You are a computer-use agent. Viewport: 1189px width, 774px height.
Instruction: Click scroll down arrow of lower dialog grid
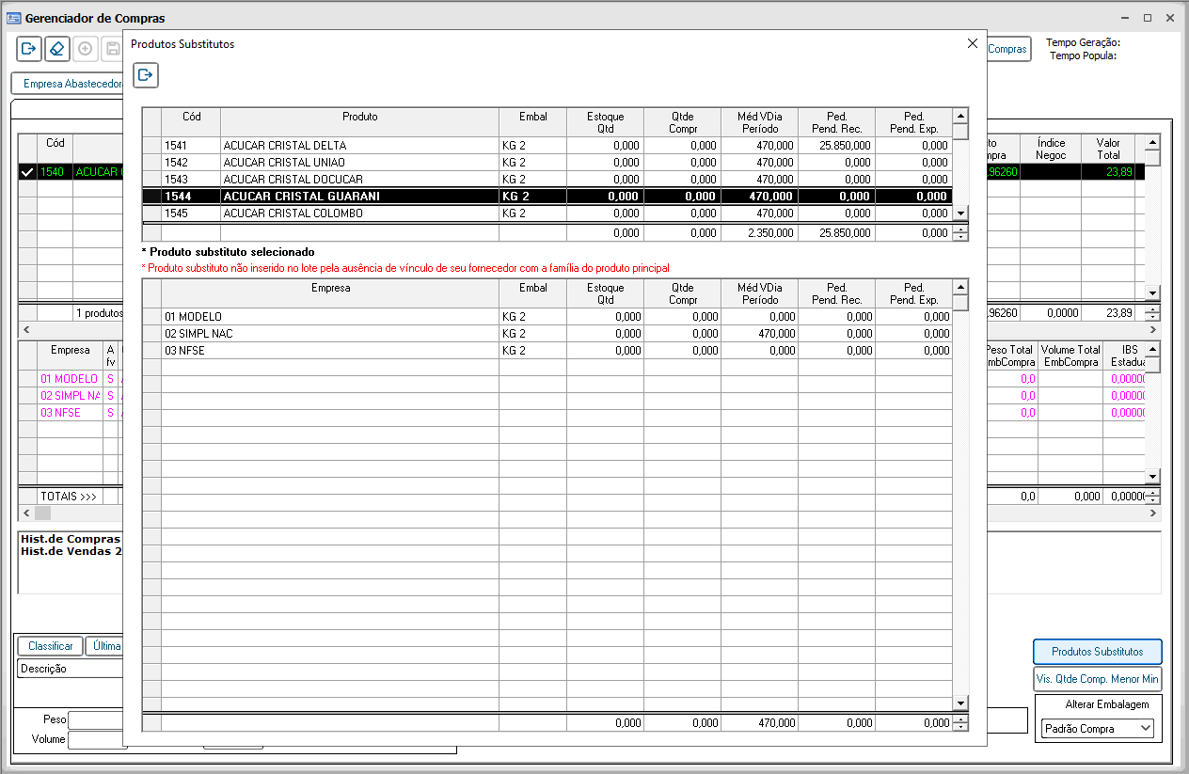(x=960, y=703)
